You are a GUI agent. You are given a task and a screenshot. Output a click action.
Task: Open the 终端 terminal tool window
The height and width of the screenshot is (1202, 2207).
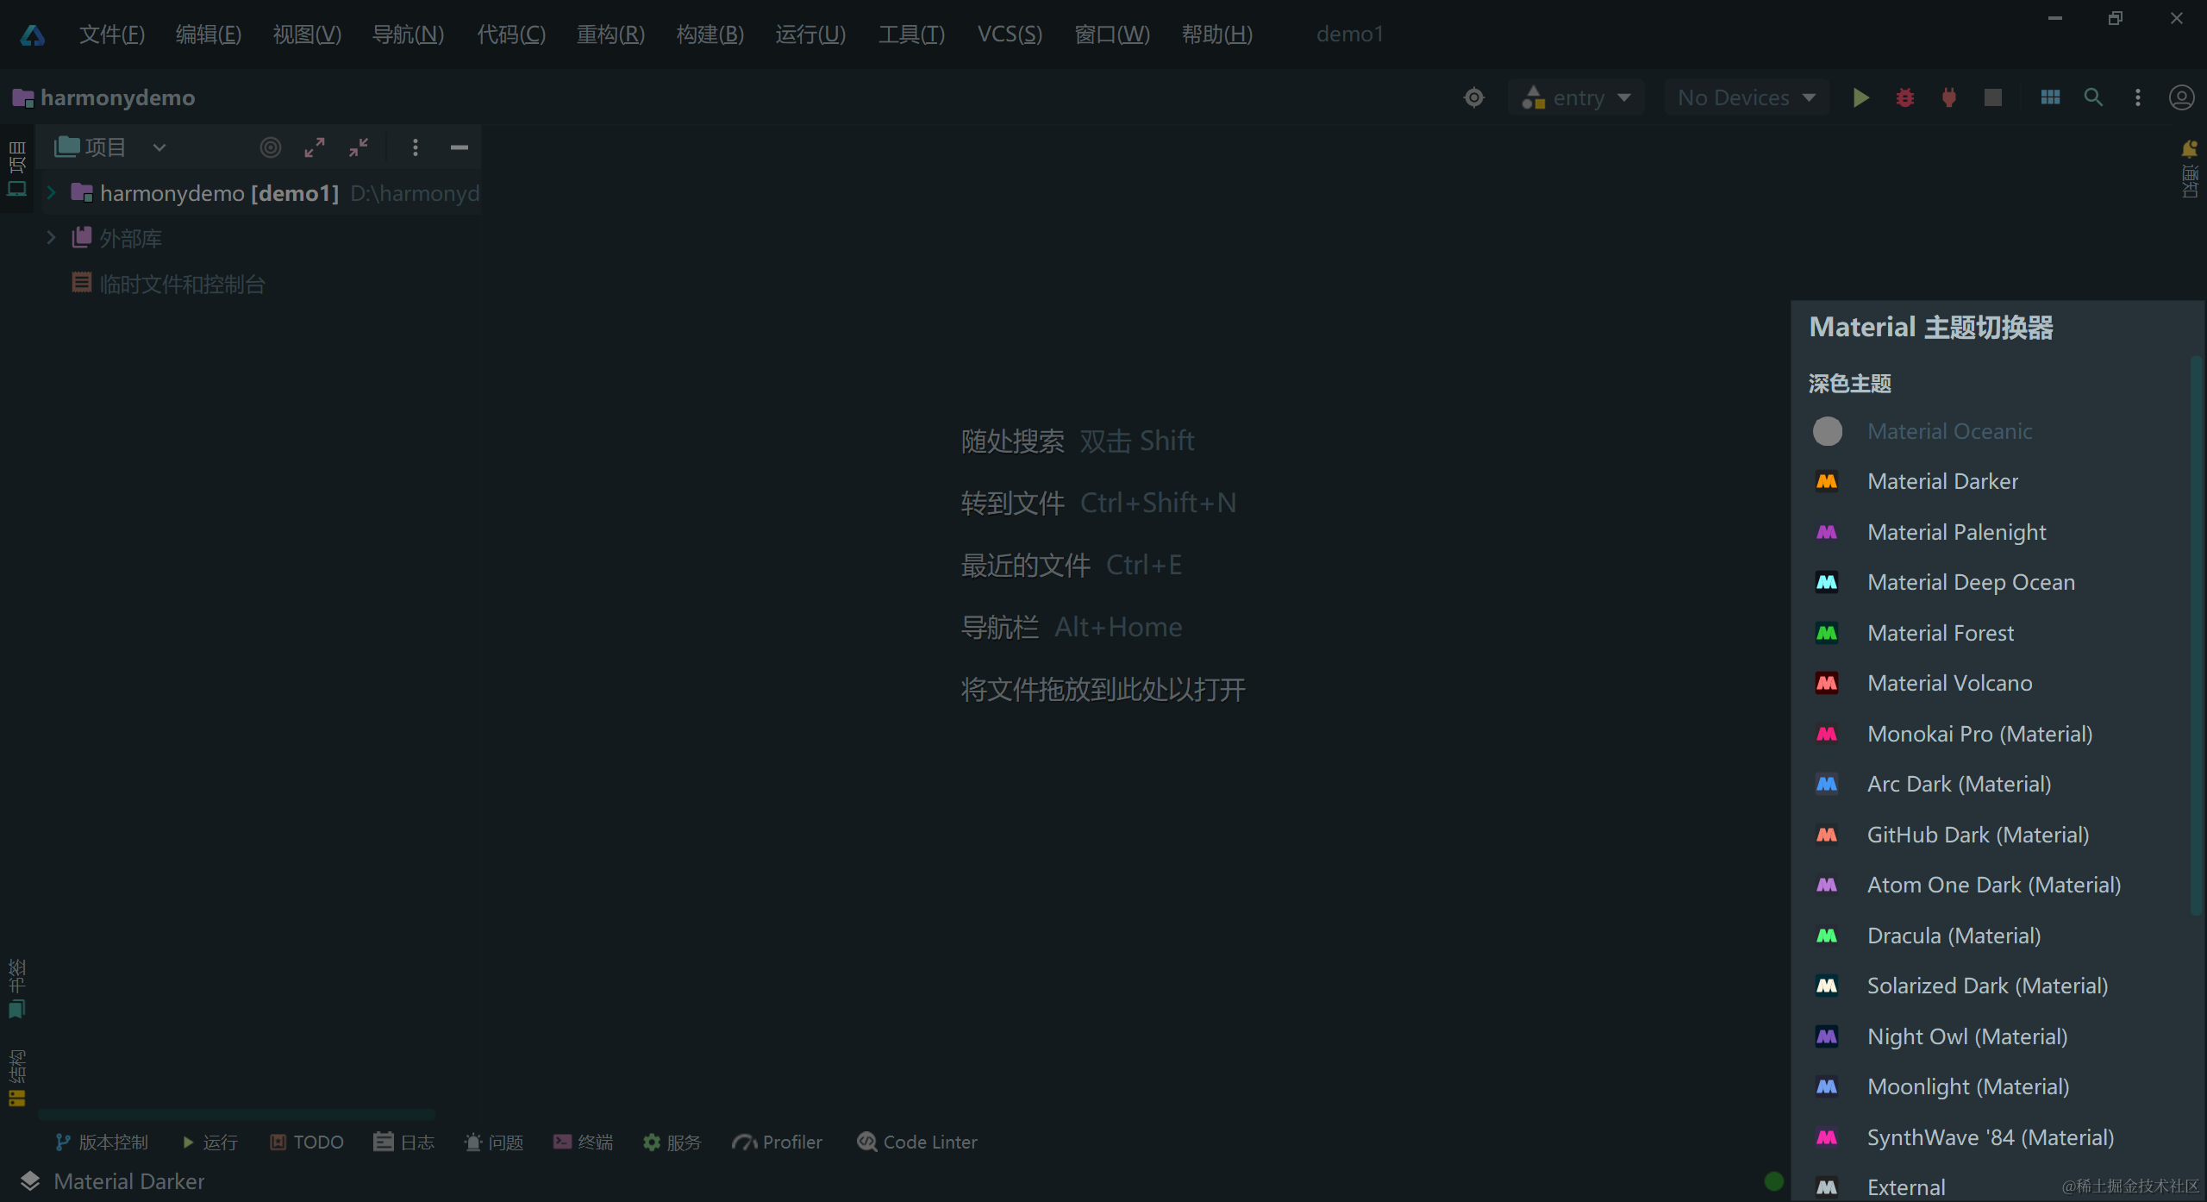(x=583, y=1141)
